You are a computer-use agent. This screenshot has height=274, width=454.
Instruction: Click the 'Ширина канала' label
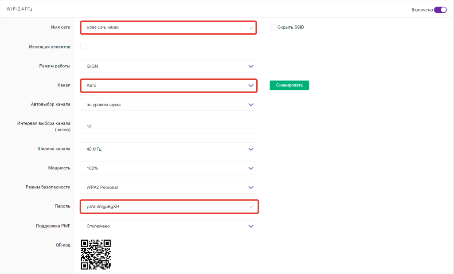pyautogui.click(x=54, y=149)
